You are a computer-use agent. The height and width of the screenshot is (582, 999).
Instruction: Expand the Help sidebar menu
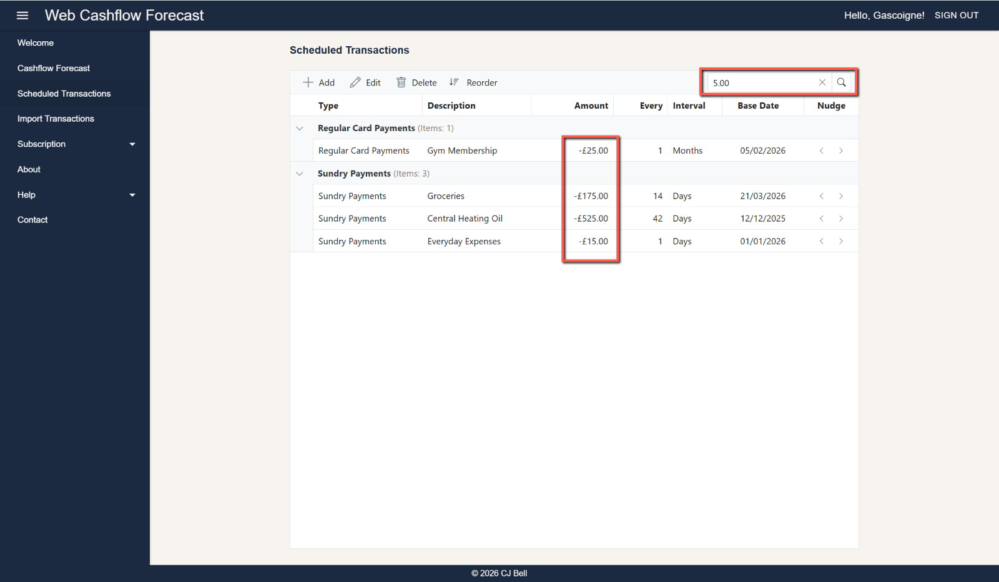(x=75, y=195)
